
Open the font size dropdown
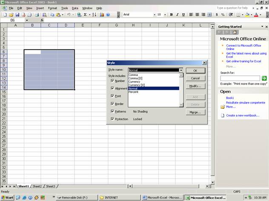(x=165, y=15)
